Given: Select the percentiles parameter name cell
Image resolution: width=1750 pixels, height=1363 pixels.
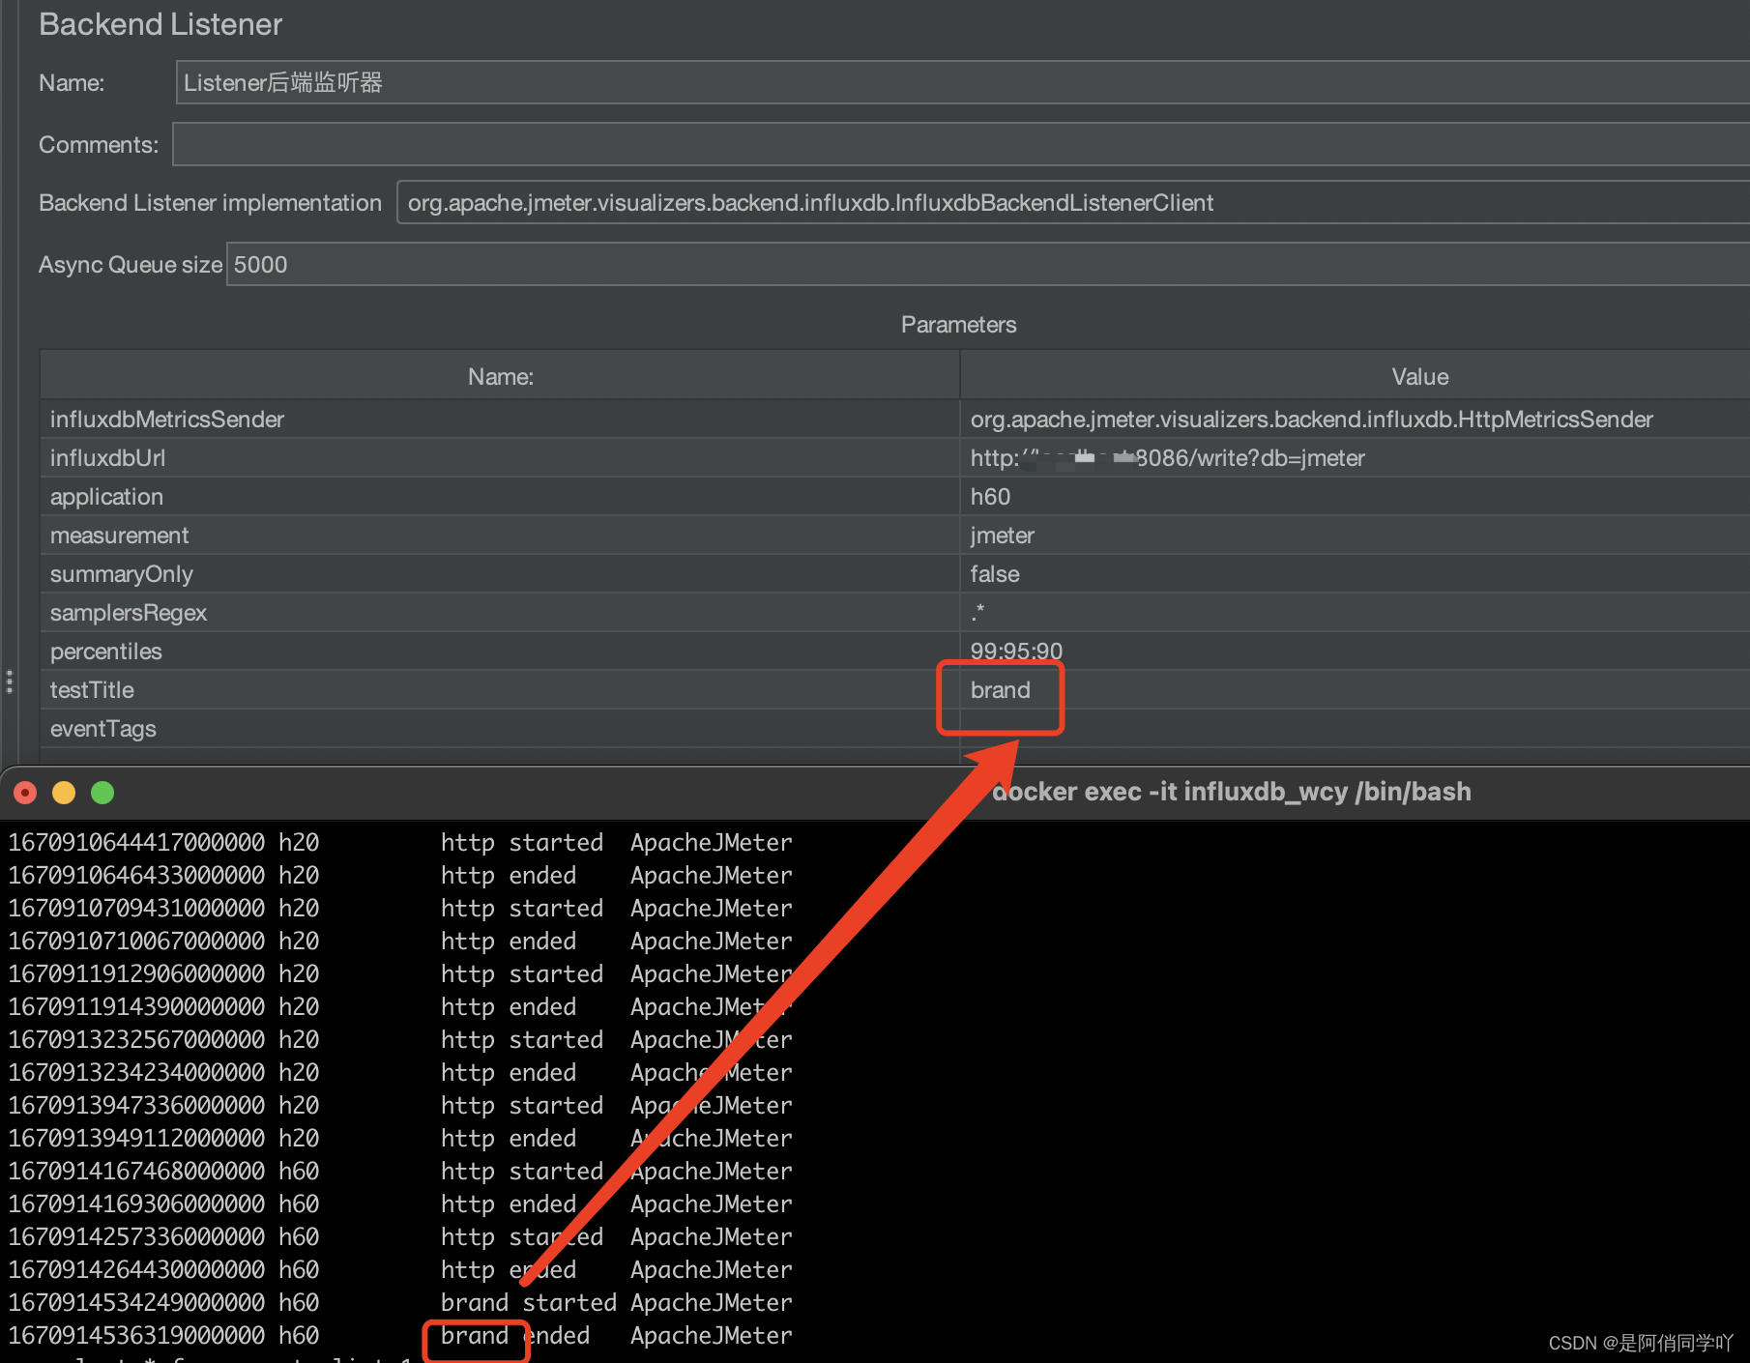Looking at the screenshot, I should (500, 651).
